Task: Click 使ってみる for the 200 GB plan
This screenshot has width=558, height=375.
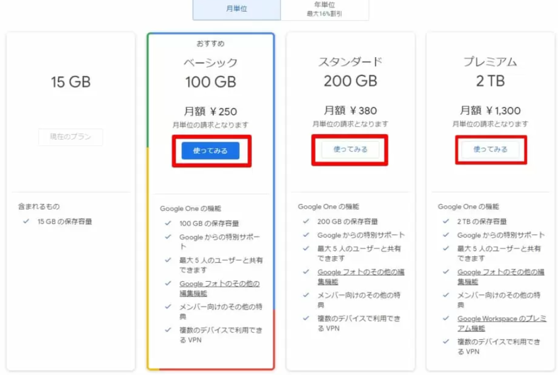Action: click(x=350, y=150)
